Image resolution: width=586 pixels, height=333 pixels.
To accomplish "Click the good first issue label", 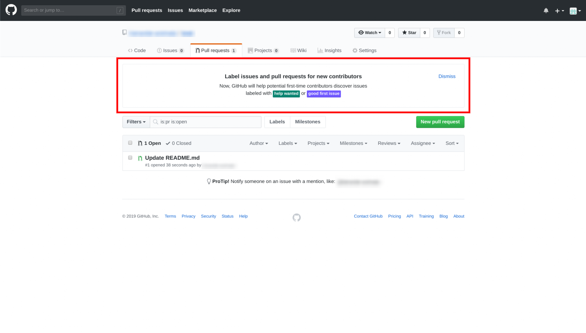I will [324, 94].
